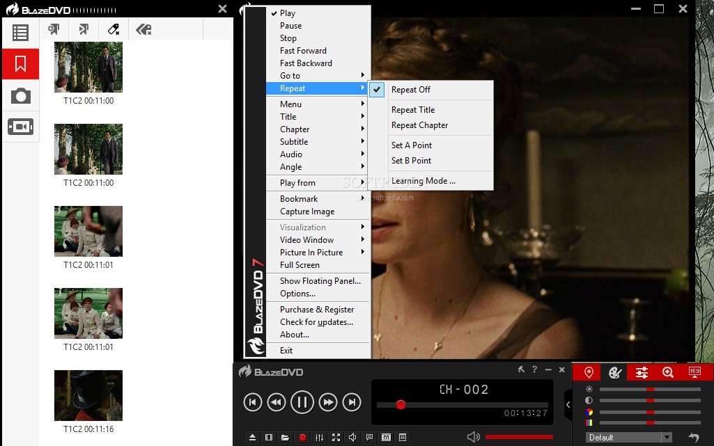This screenshot has width=714, height=446.
Task: Adjust the saturation slider
Action: (x=650, y=423)
